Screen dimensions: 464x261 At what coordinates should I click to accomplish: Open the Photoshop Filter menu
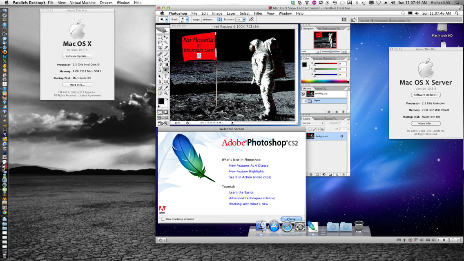[258, 13]
